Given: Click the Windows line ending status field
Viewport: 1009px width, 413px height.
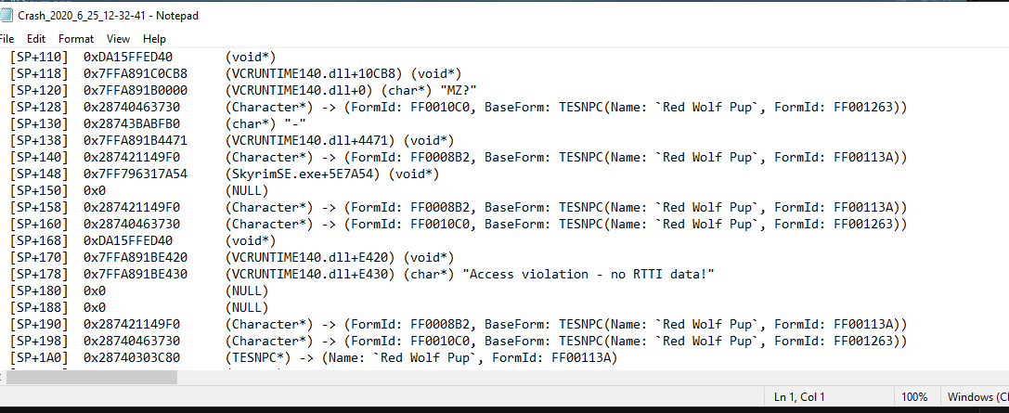Looking at the screenshot, I should (977, 397).
